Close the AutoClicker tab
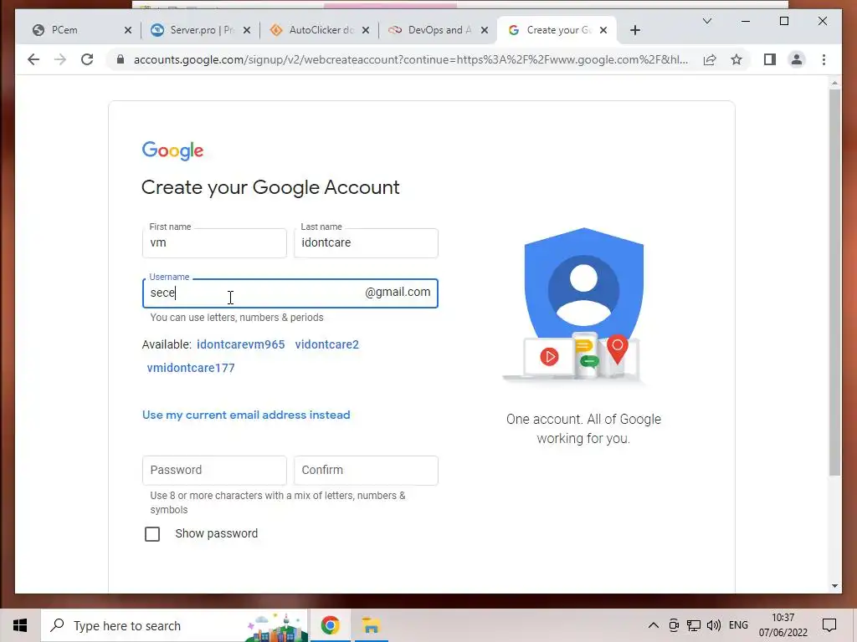This screenshot has height=642, width=857. pyautogui.click(x=366, y=30)
